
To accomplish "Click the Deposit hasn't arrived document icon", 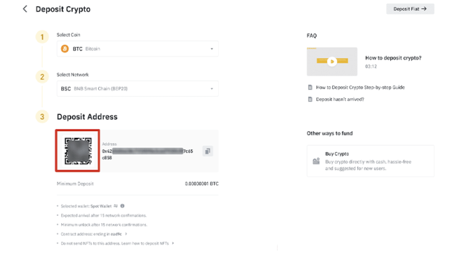I will pos(310,99).
